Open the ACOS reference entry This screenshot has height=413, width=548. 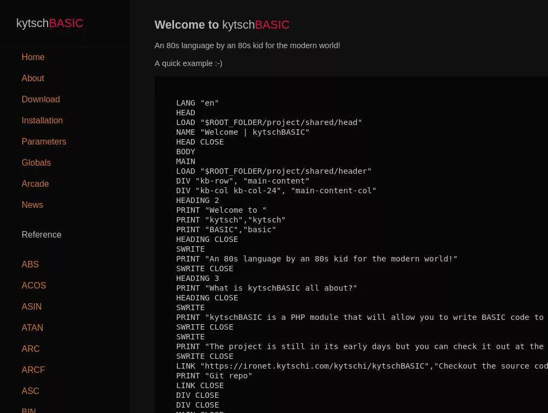pyautogui.click(x=34, y=285)
